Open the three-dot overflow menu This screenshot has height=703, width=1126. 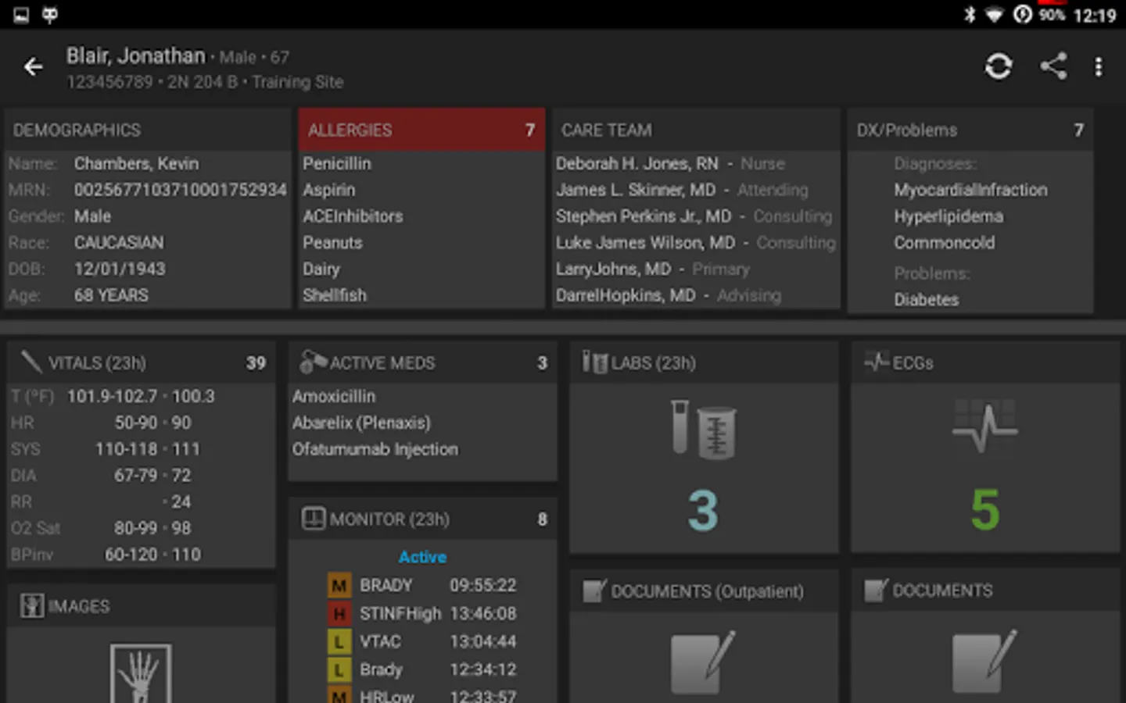(1099, 67)
